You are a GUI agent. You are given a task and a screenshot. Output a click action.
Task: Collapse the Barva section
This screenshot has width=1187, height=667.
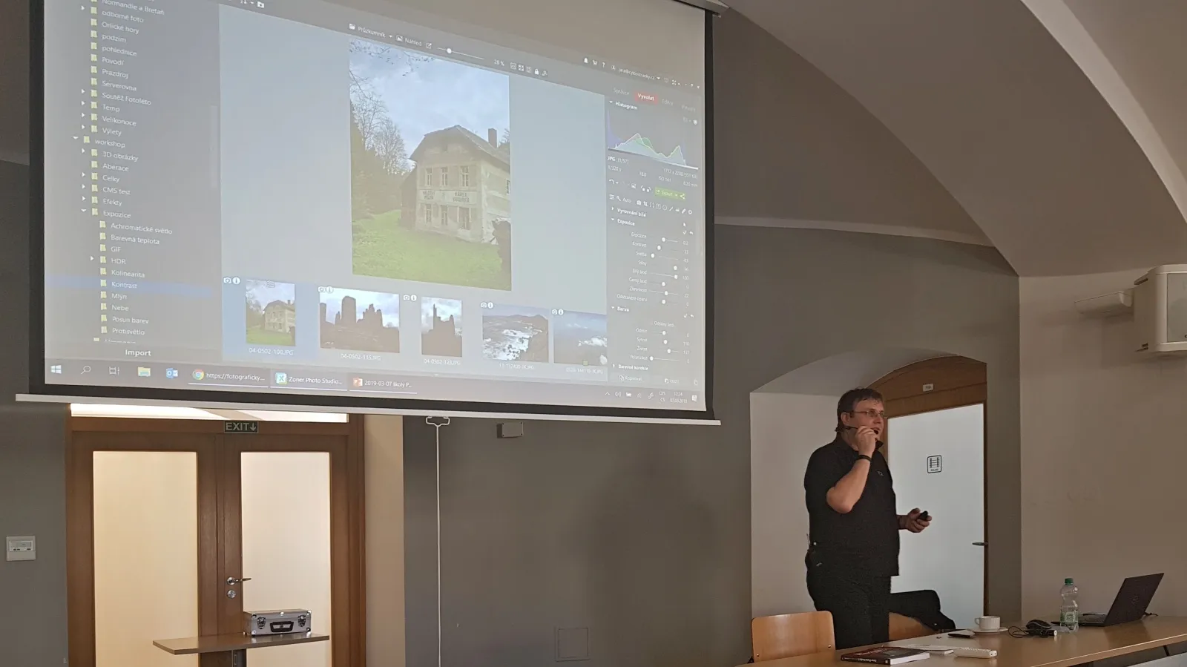(x=614, y=308)
